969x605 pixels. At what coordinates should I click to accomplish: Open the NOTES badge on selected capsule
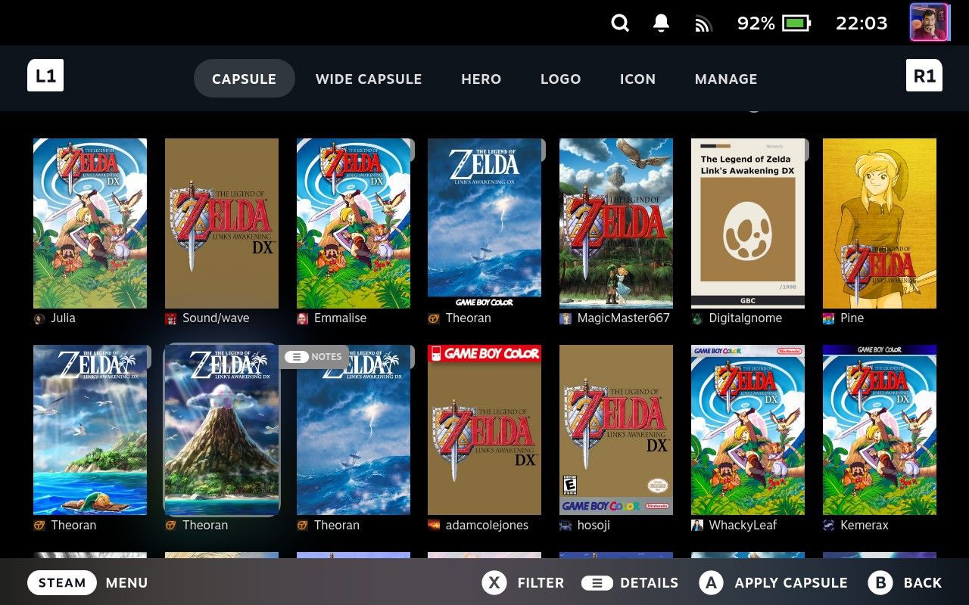[x=313, y=357]
